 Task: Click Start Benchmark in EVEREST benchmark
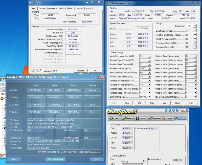pos(55,159)
